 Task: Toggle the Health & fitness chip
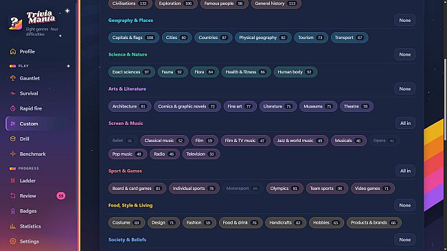pos(246,72)
